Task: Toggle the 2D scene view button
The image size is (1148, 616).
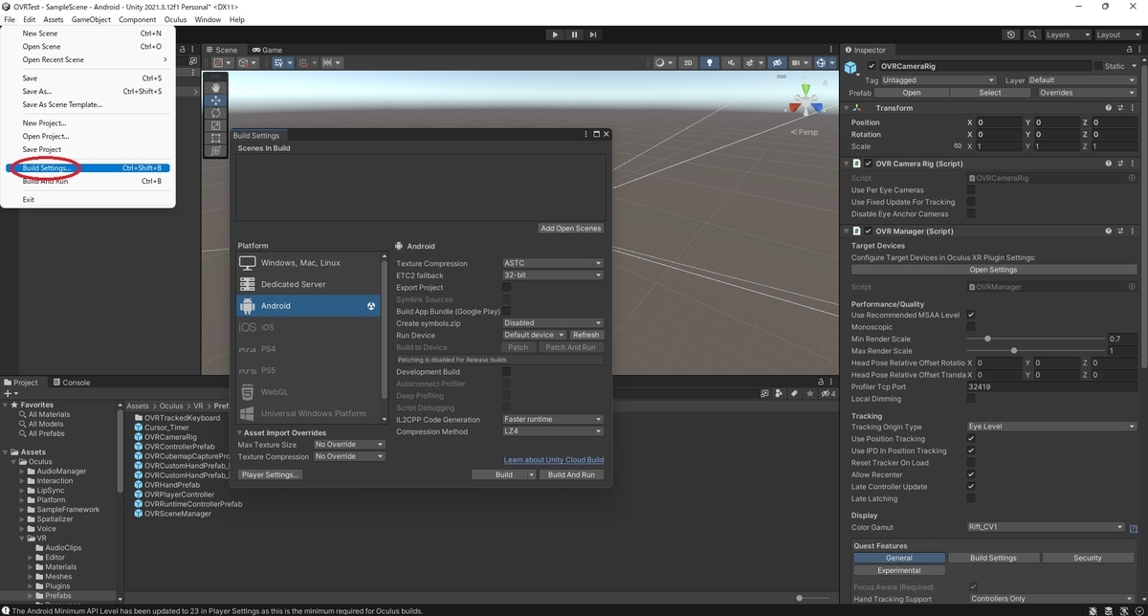Action: 688,63
